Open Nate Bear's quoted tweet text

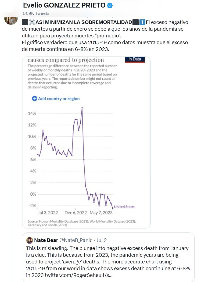[x=107, y=258]
